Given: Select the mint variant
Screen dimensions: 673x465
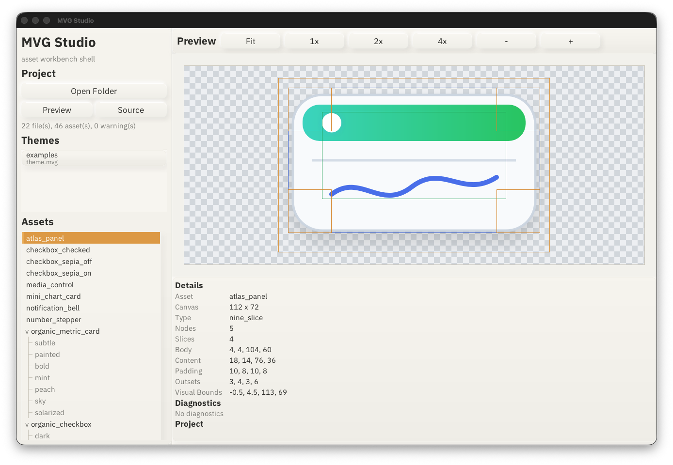Looking at the screenshot, I should click(42, 378).
